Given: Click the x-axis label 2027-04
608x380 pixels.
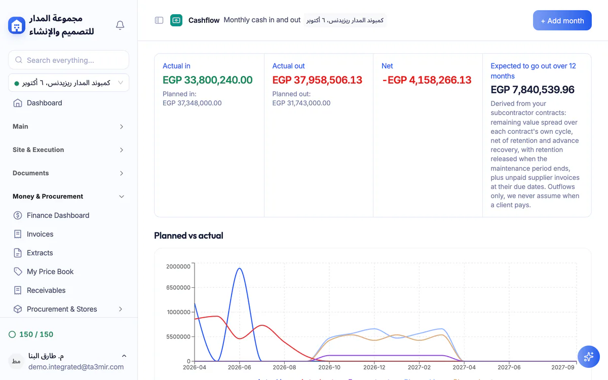Looking at the screenshot, I should tap(463, 367).
